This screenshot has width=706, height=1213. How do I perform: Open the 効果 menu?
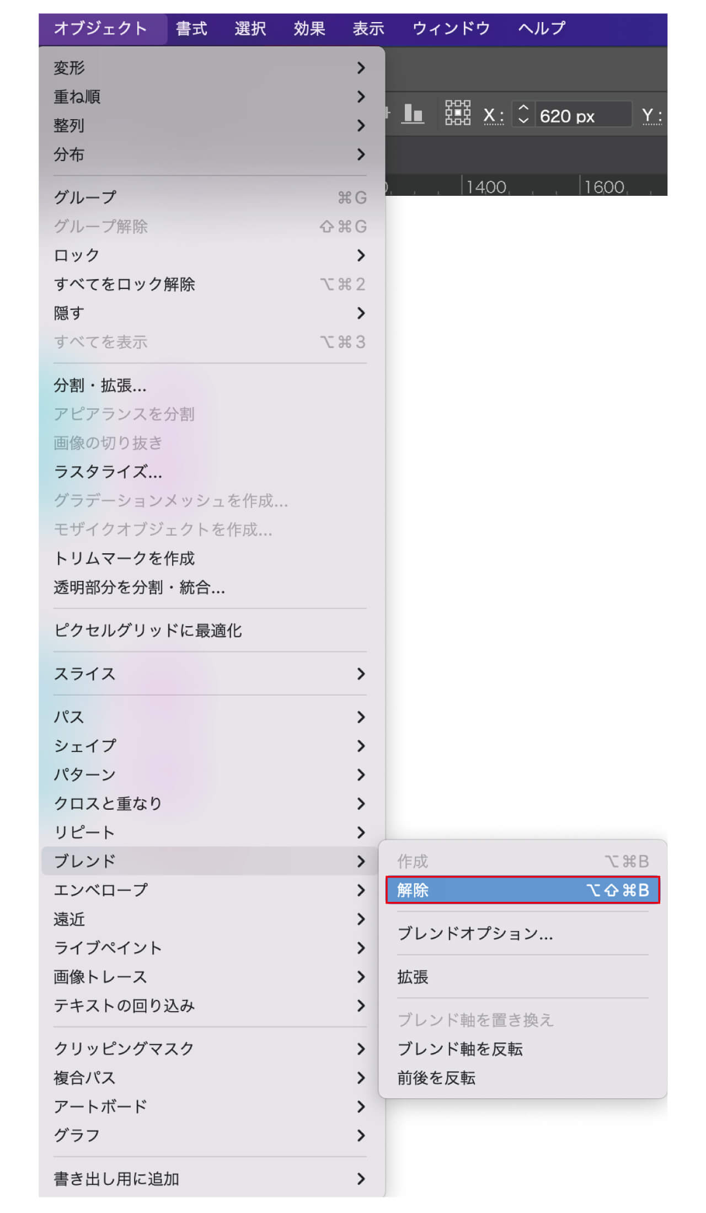[309, 29]
